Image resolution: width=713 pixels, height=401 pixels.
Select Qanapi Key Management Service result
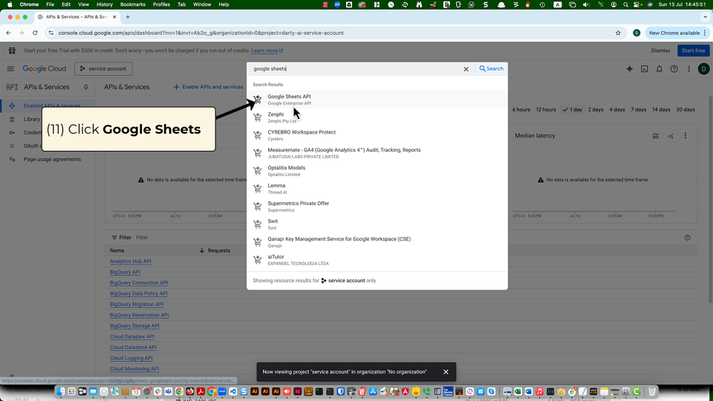(x=377, y=242)
